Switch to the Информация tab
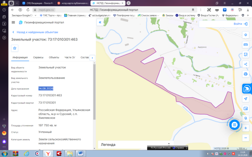The image size is (252, 157). pos(20,57)
